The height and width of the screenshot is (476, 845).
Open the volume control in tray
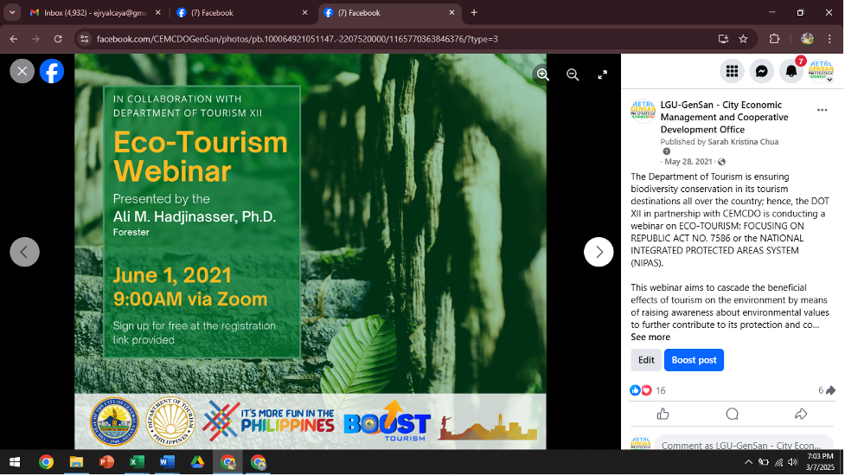click(793, 462)
